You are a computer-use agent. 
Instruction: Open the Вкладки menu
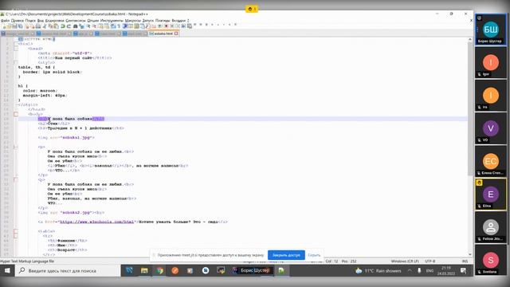pyautogui.click(x=179, y=21)
